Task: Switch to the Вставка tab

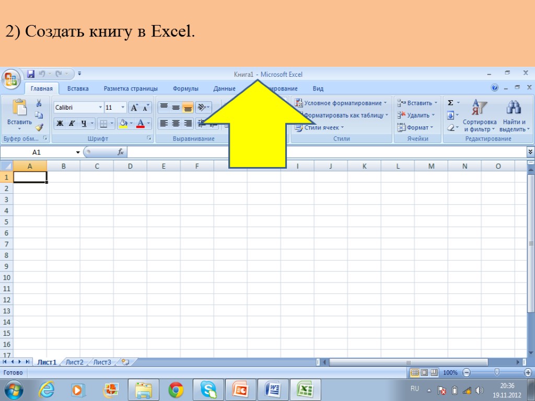Action: point(78,88)
